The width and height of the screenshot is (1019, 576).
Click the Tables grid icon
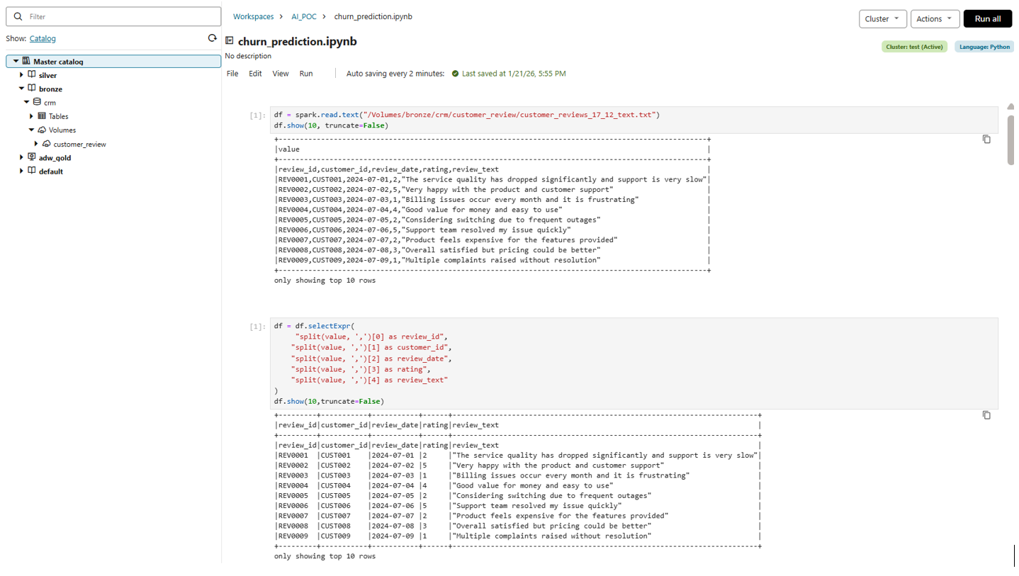click(x=42, y=116)
